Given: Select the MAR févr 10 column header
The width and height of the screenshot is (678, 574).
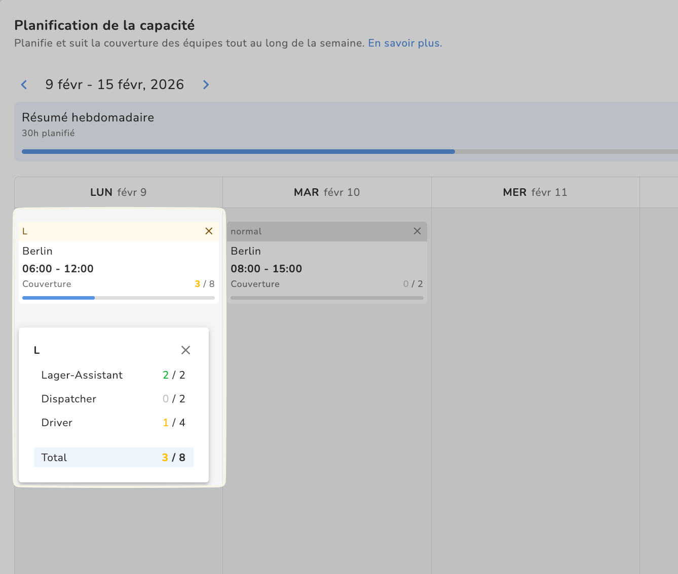Looking at the screenshot, I should (327, 192).
